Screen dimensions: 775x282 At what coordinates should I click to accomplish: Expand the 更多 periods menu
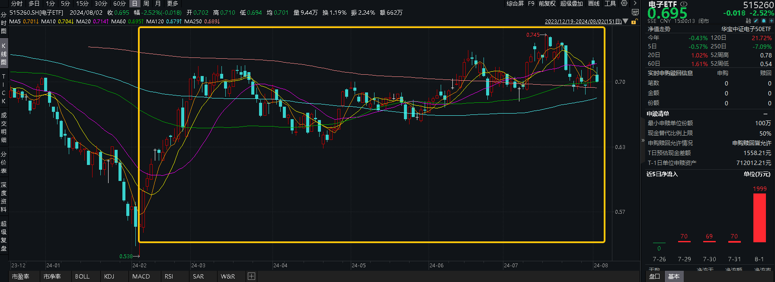tap(173, 3)
